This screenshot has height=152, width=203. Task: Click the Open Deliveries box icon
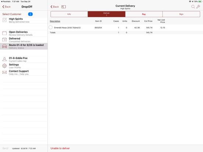pyautogui.click(x=4, y=33)
